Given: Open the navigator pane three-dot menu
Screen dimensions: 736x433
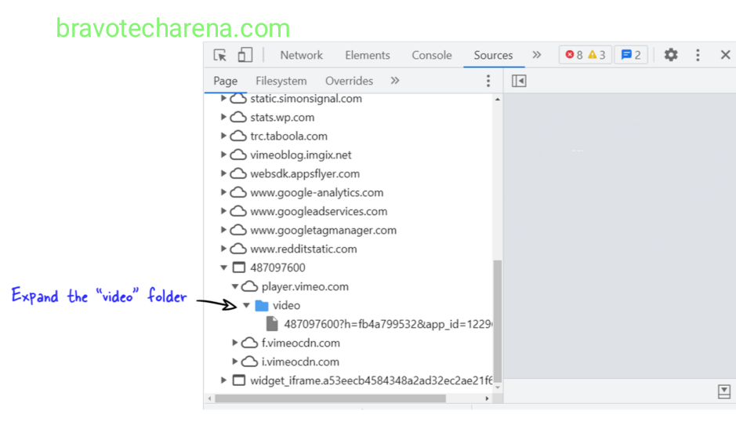Looking at the screenshot, I should [488, 81].
